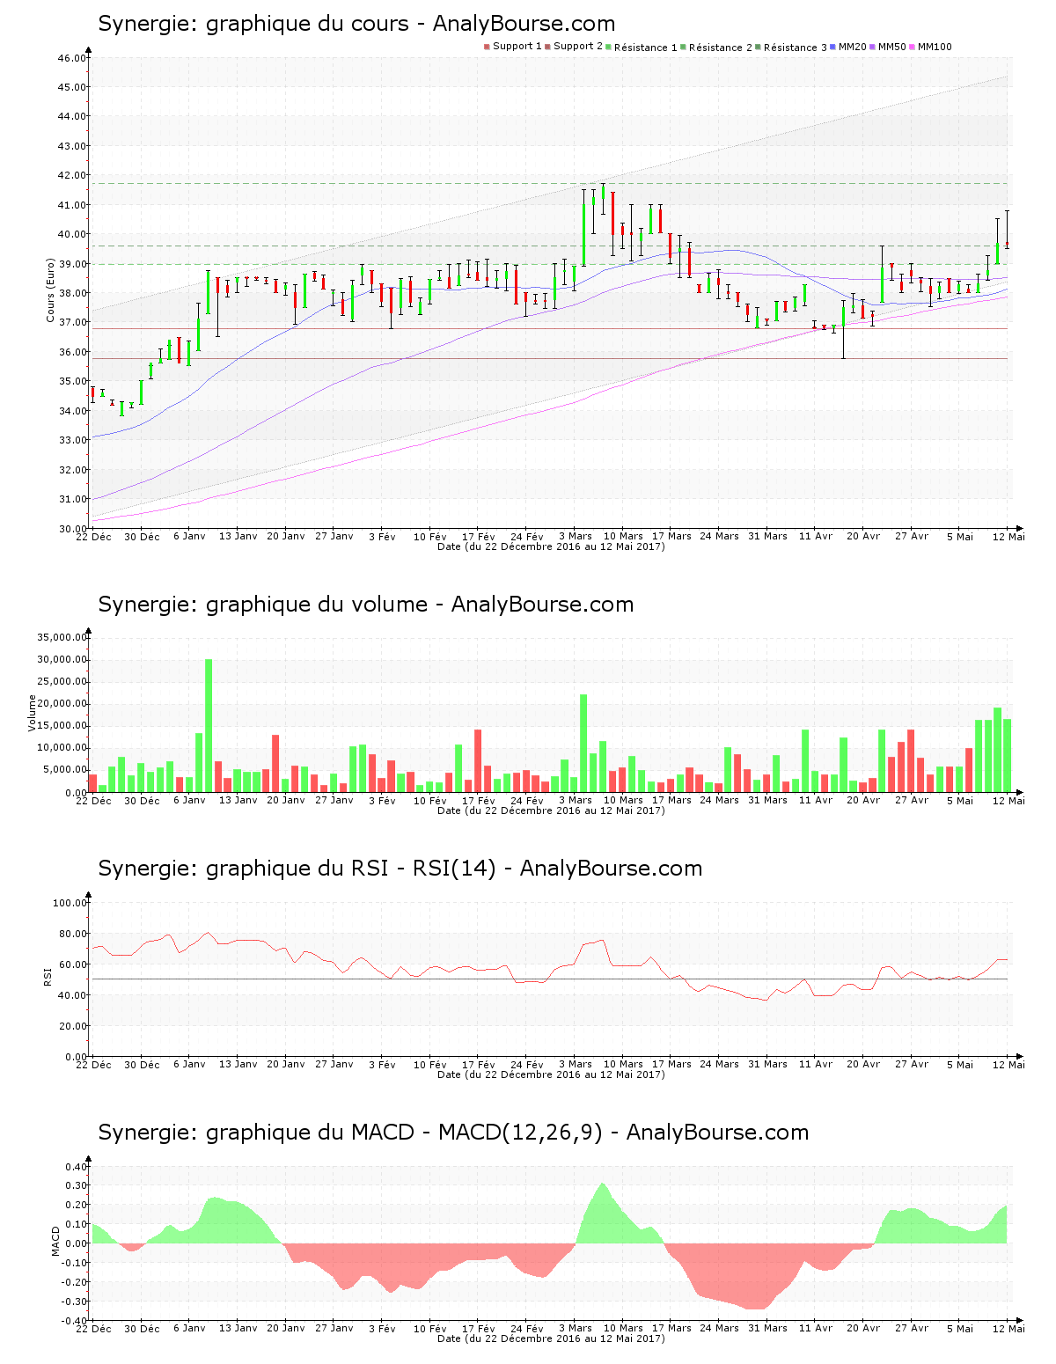This screenshot has height=1364, width=1056.
Task: Click the 5,000.00 volume axis value
Action: (64, 770)
